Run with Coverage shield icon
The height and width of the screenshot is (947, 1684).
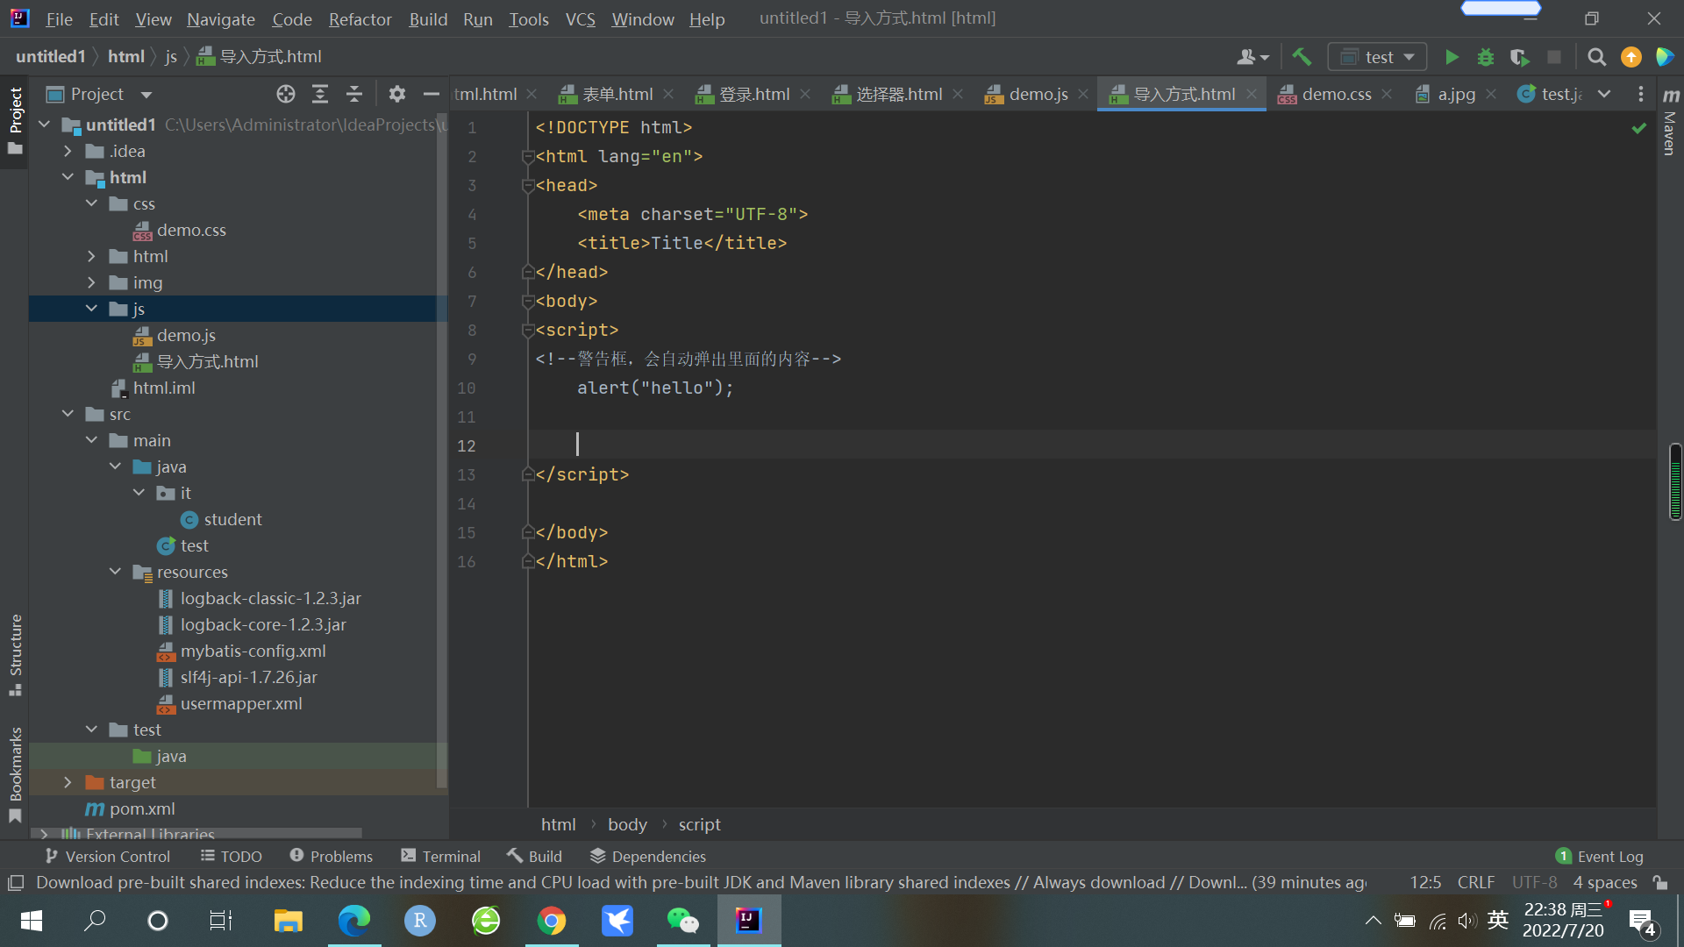click(x=1519, y=57)
